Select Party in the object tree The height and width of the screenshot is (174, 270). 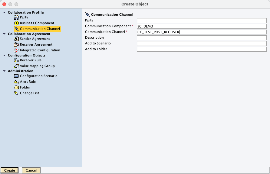pos(24,17)
